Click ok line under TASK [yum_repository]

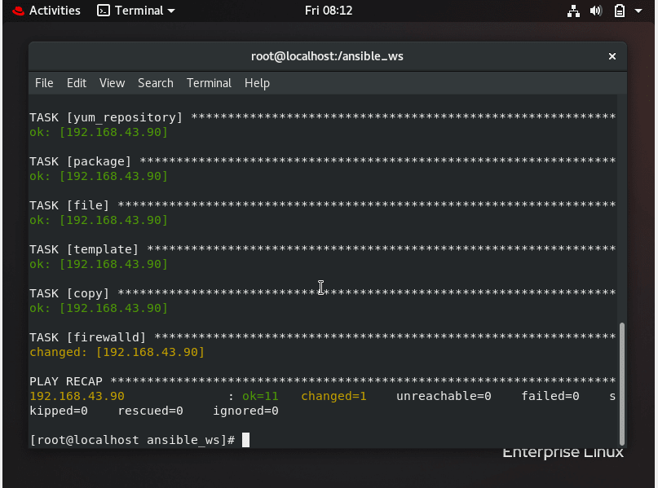click(99, 132)
